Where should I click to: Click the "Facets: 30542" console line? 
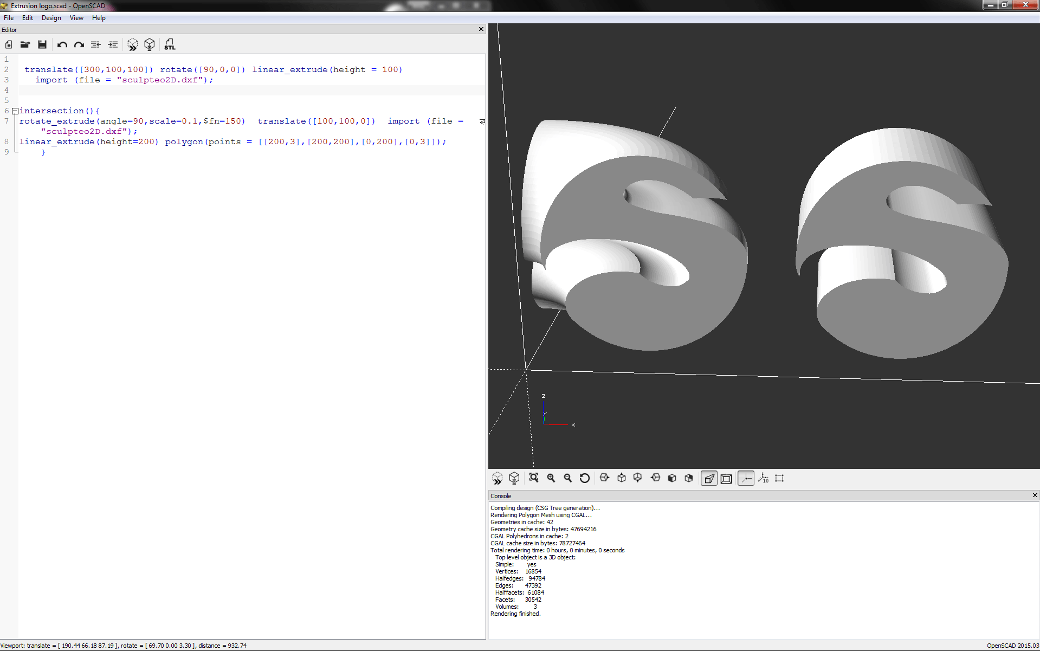pyautogui.click(x=518, y=600)
